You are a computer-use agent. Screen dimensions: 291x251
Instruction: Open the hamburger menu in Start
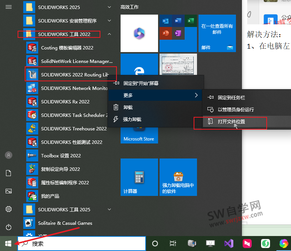(x=9, y=7)
